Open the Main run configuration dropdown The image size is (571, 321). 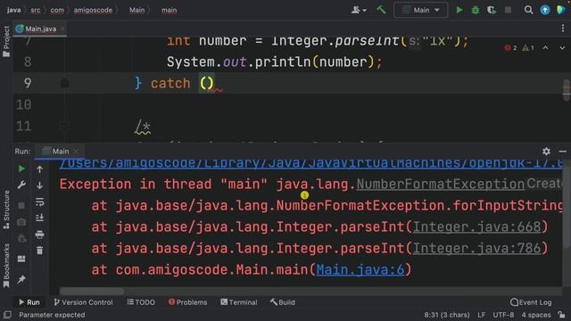(420, 10)
